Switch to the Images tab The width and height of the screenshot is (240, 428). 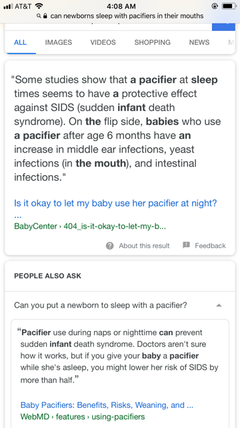click(x=59, y=42)
